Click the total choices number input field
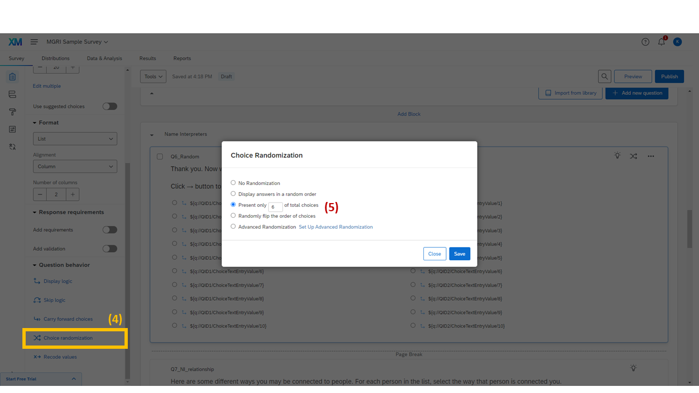 pyautogui.click(x=275, y=206)
